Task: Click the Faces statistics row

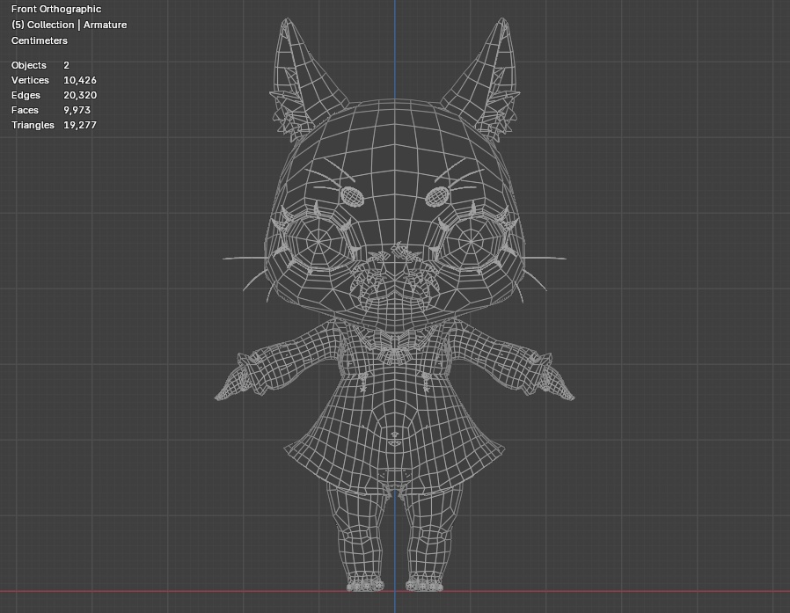Action: point(42,110)
